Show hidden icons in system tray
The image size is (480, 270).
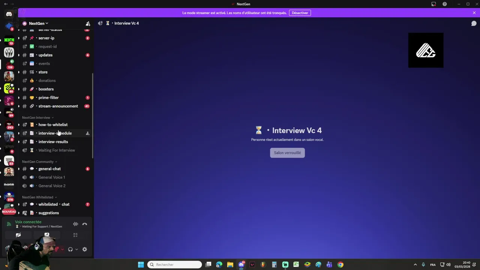[415, 265]
